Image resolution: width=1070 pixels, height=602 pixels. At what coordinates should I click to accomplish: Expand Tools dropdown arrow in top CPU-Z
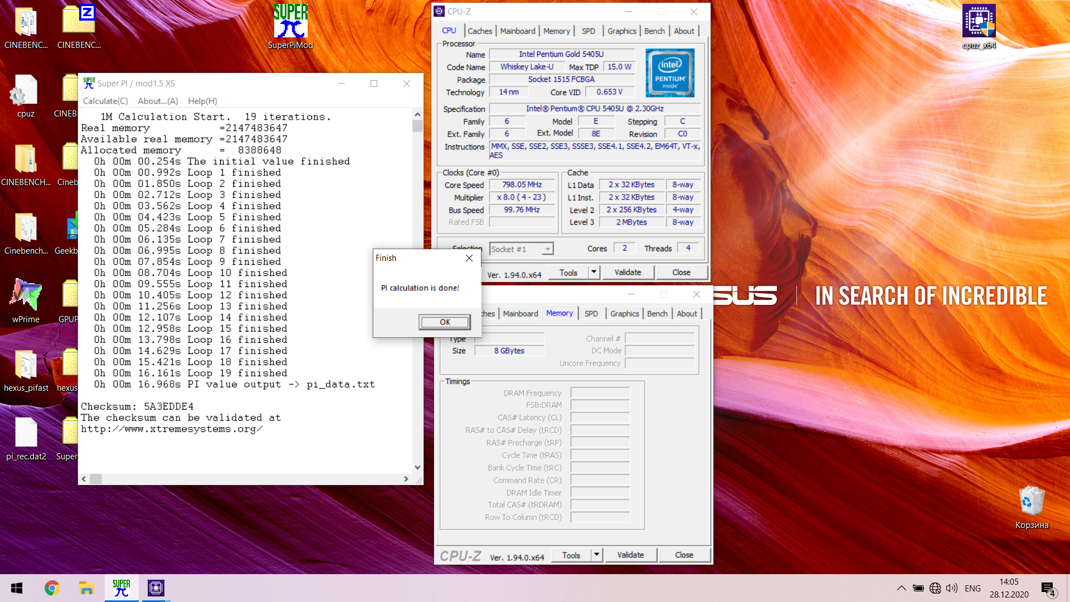pyautogui.click(x=594, y=273)
